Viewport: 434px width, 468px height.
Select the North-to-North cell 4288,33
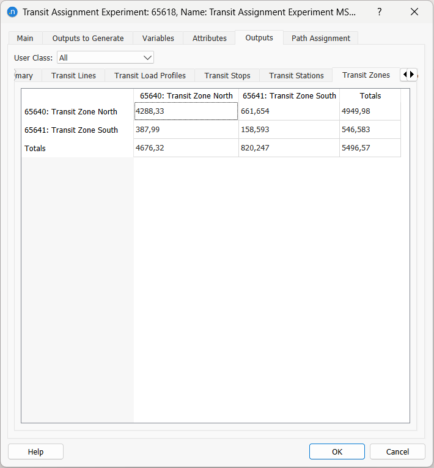coord(186,111)
